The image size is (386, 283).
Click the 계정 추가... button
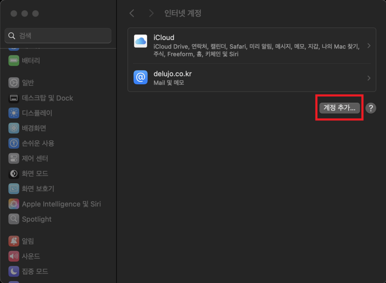340,108
